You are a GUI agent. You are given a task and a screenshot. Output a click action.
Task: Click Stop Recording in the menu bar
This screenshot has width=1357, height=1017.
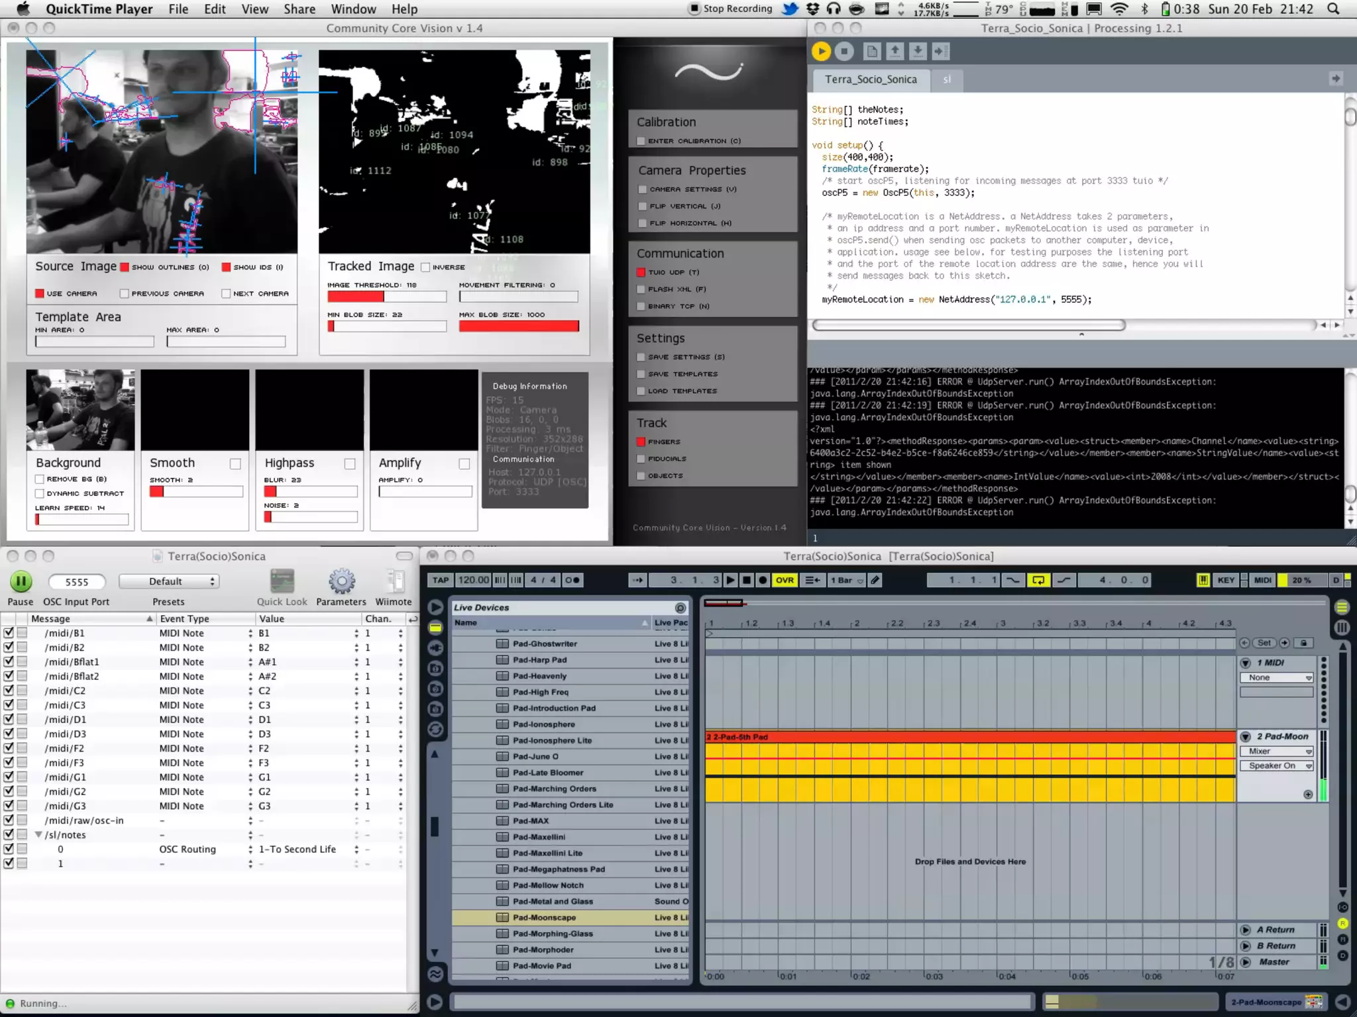tap(731, 9)
